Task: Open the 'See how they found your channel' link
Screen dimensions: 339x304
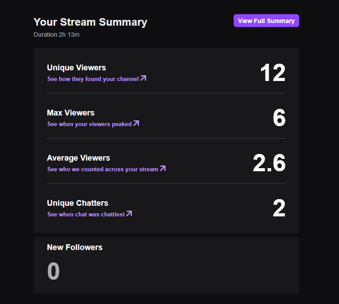Action: tap(96, 79)
